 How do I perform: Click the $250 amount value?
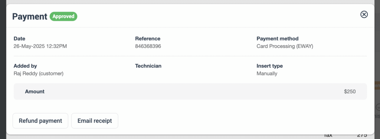[x=350, y=92]
